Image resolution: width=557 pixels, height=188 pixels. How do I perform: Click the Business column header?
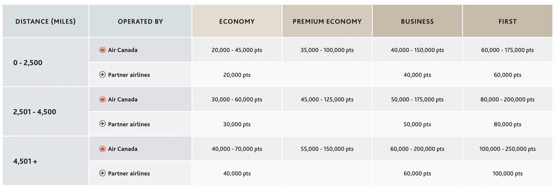(417, 21)
